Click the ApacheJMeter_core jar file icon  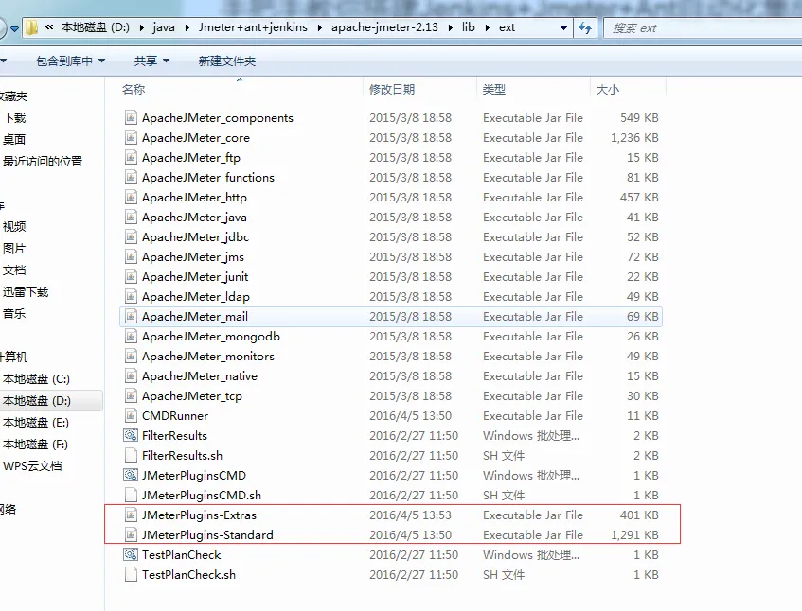[131, 137]
